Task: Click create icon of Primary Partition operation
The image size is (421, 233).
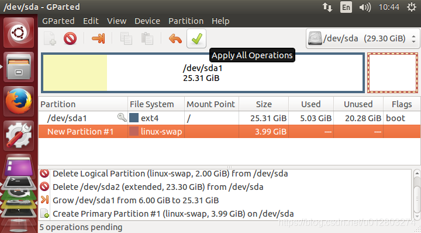Action: tap(45, 213)
